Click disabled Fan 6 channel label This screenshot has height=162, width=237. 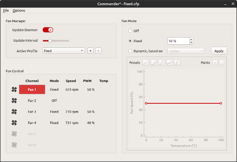click(x=32, y=145)
